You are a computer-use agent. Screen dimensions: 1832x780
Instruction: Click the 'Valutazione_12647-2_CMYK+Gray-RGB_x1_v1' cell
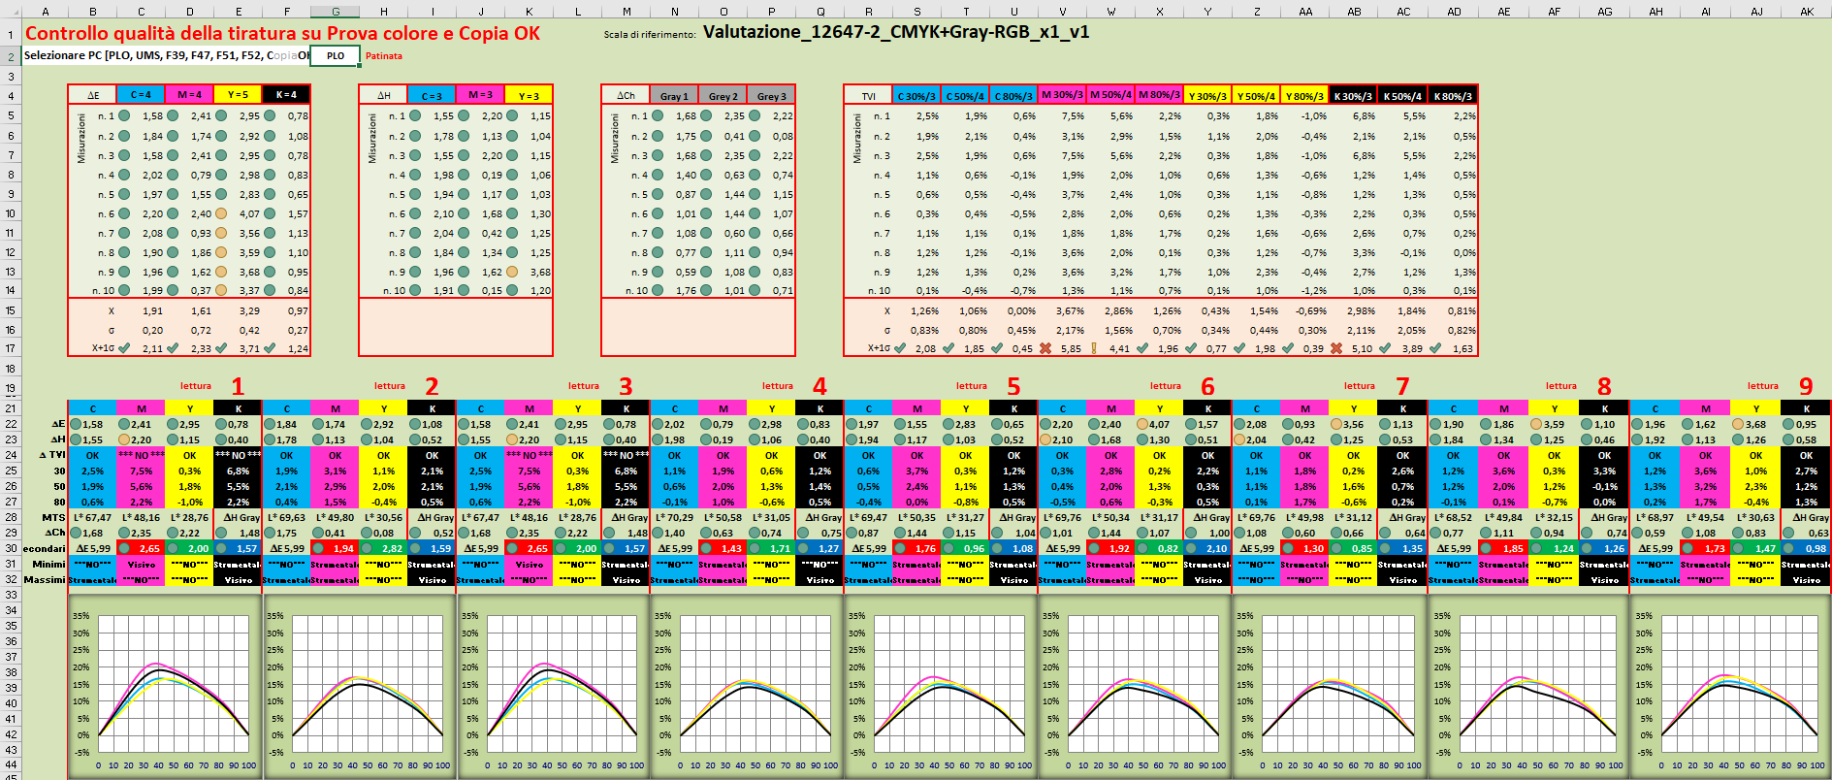click(896, 32)
